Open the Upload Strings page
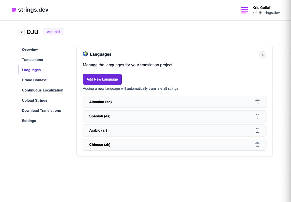 click(x=35, y=100)
